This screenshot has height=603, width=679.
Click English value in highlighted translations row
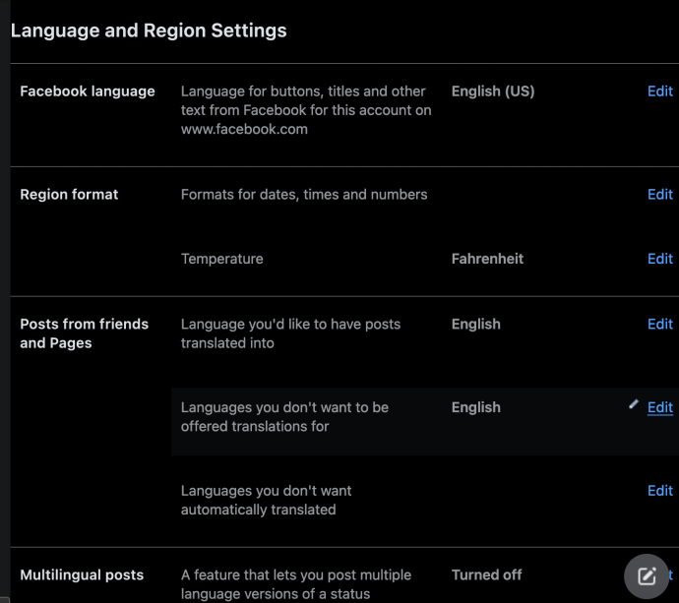[x=475, y=407]
